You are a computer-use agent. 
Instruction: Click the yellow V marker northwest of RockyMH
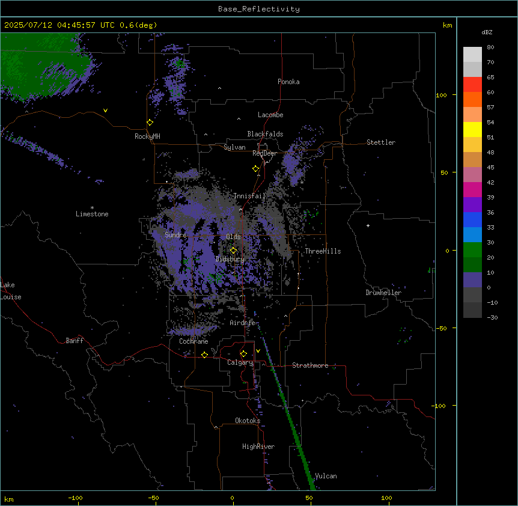pyautogui.click(x=105, y=111)
